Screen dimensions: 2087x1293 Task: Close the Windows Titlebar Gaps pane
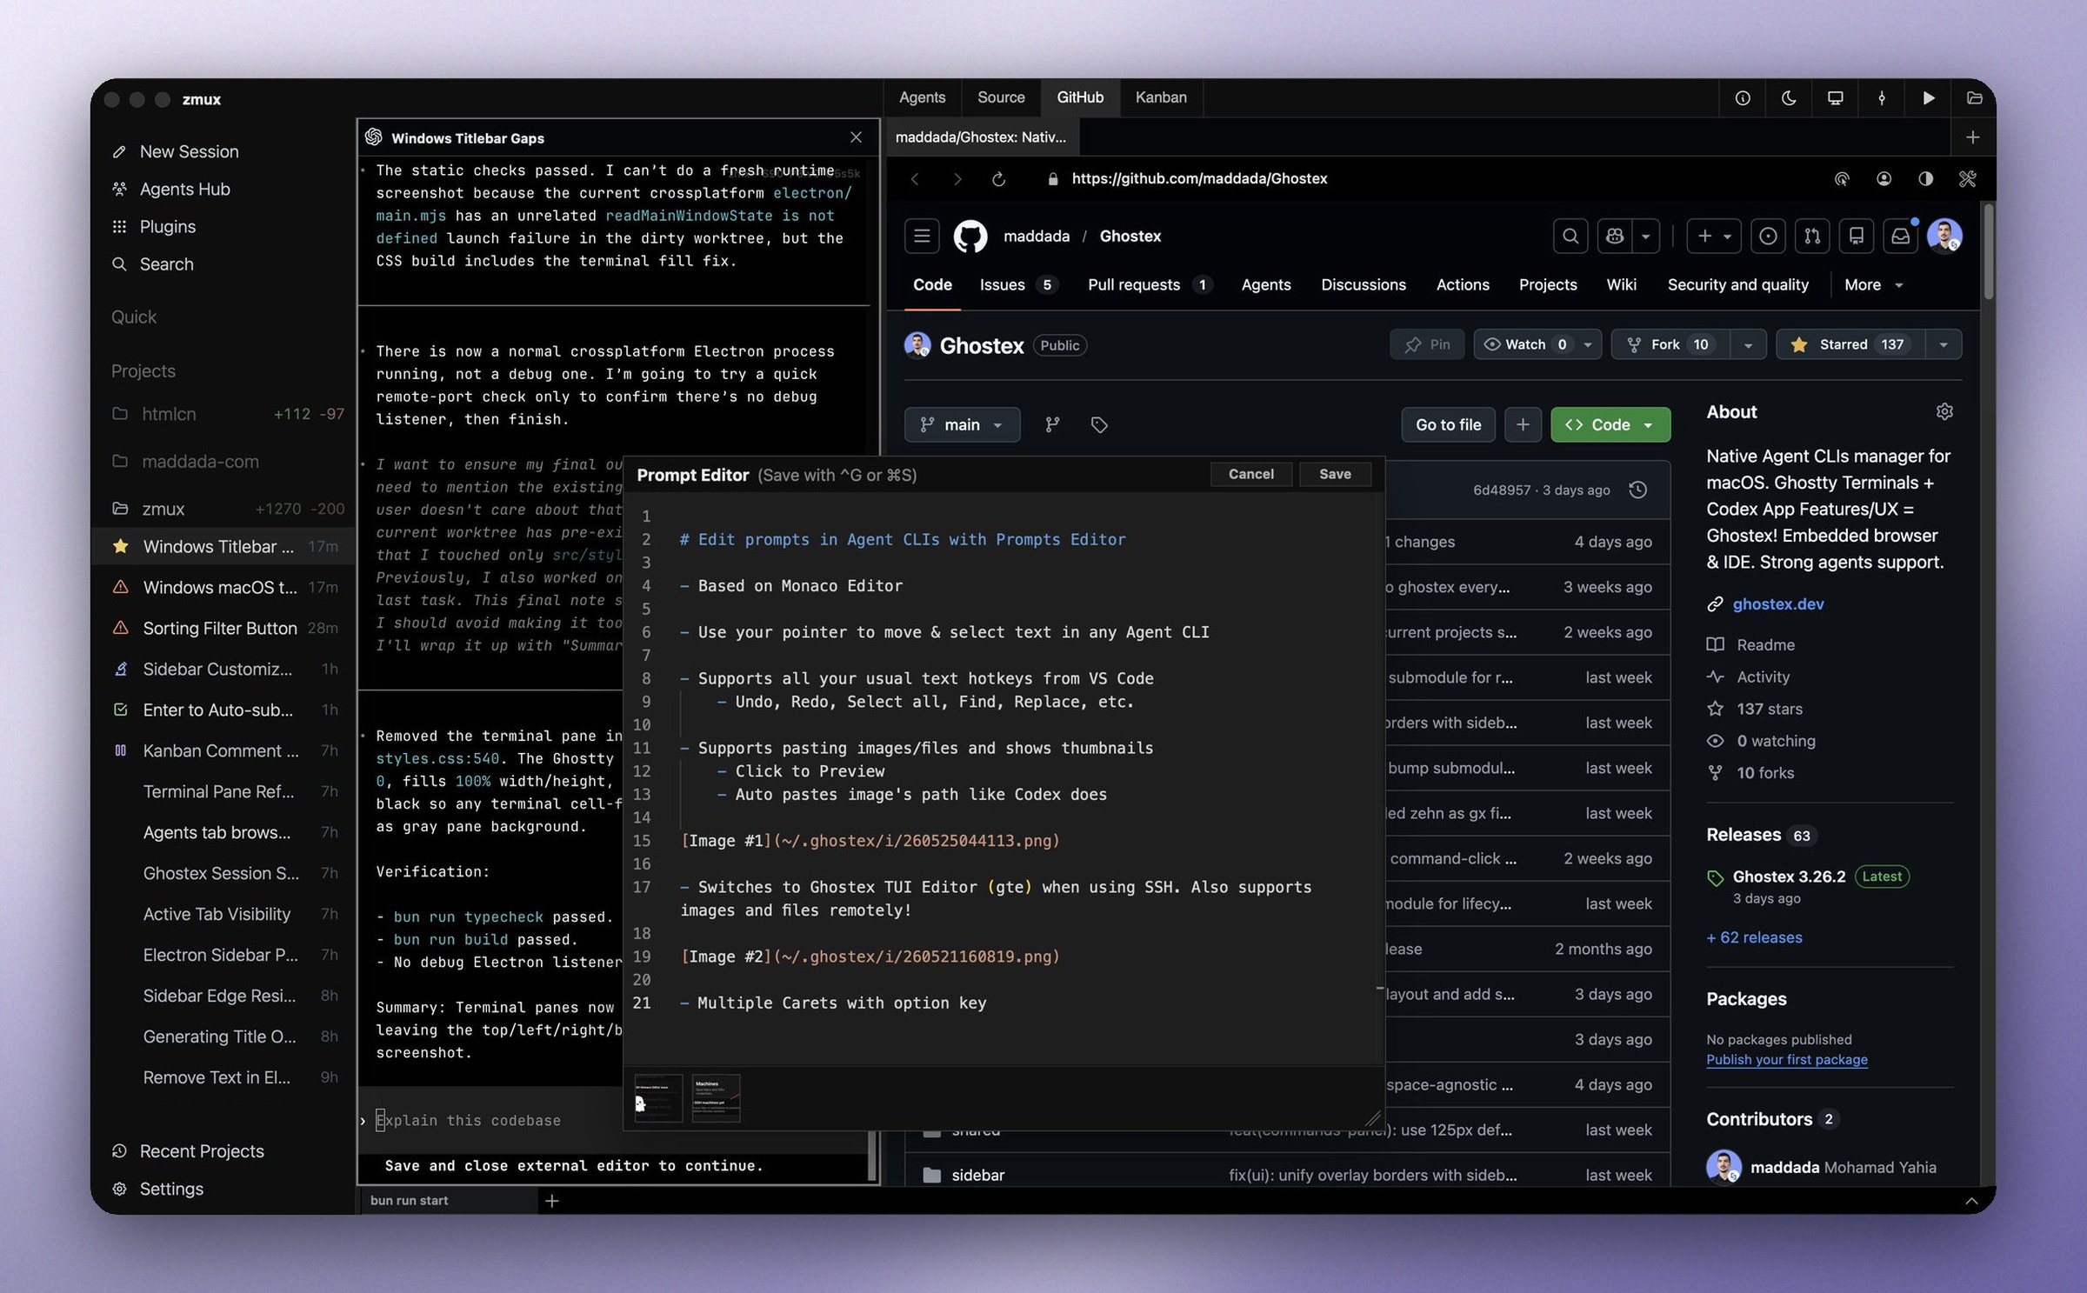click(x=856, y=137)
